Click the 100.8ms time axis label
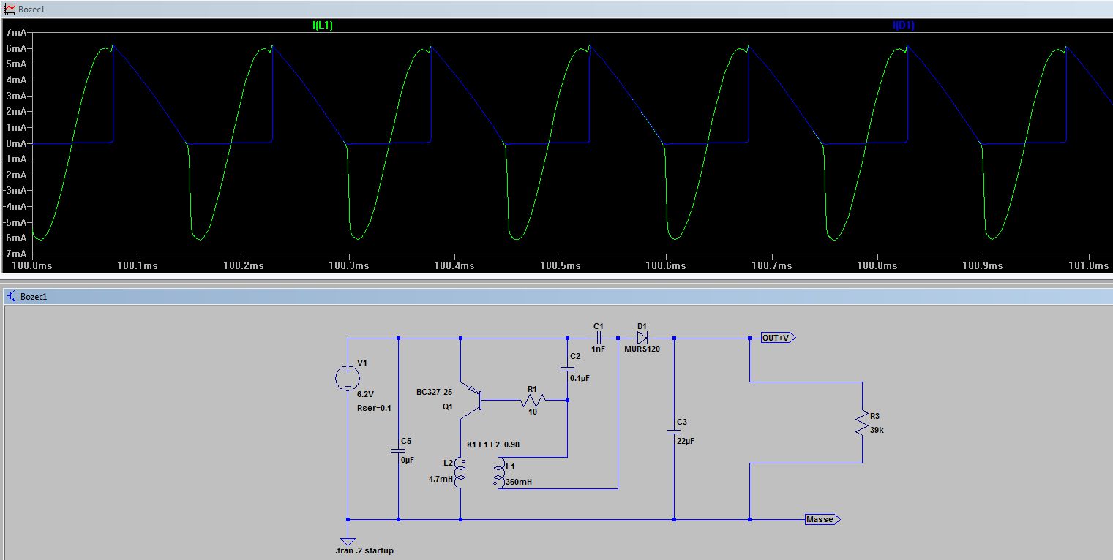The width and height of the screenshot is (1113, 560). tap(877, 266)
